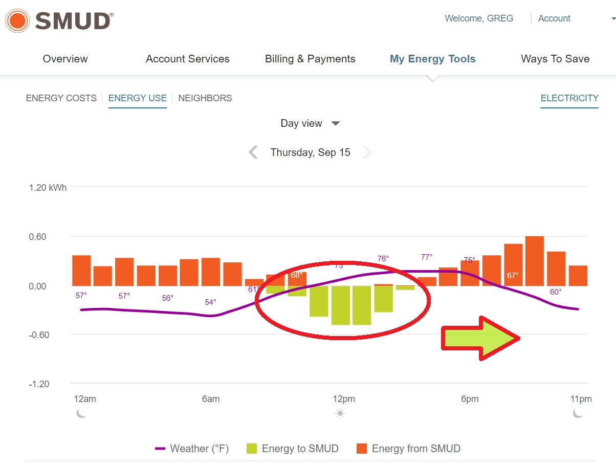Open the Day view dropdown

point(310,123)
